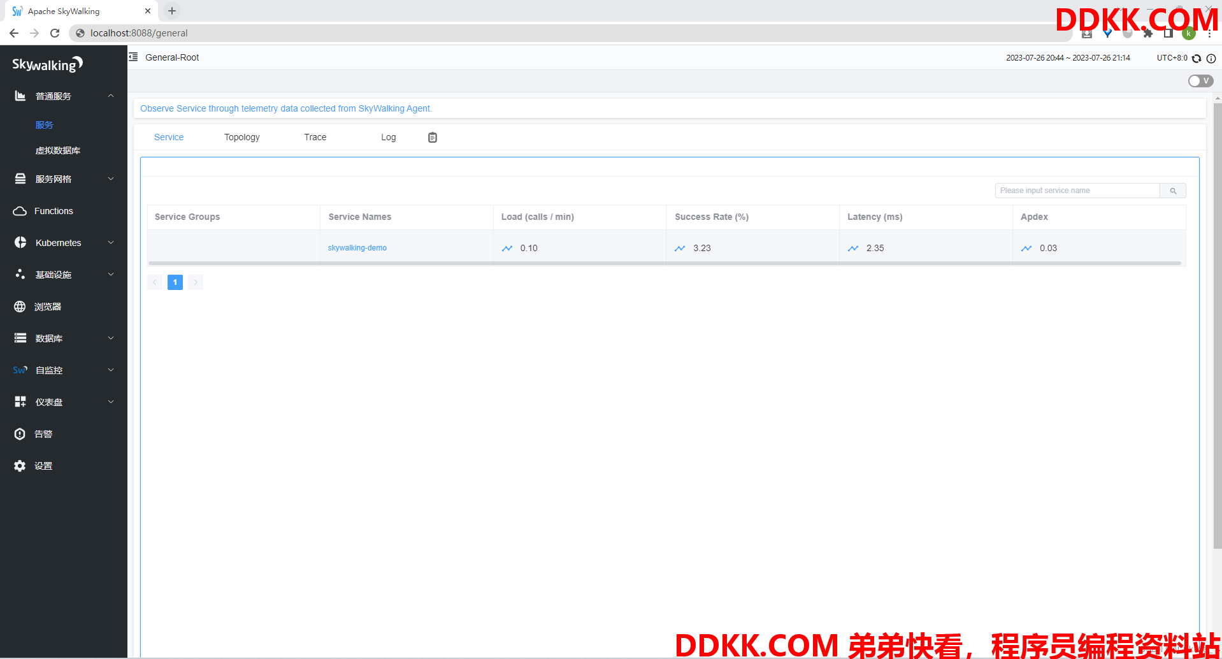Open 设置 settings page
This screenshot has width=1222, height=659.
tap(43, 466)
